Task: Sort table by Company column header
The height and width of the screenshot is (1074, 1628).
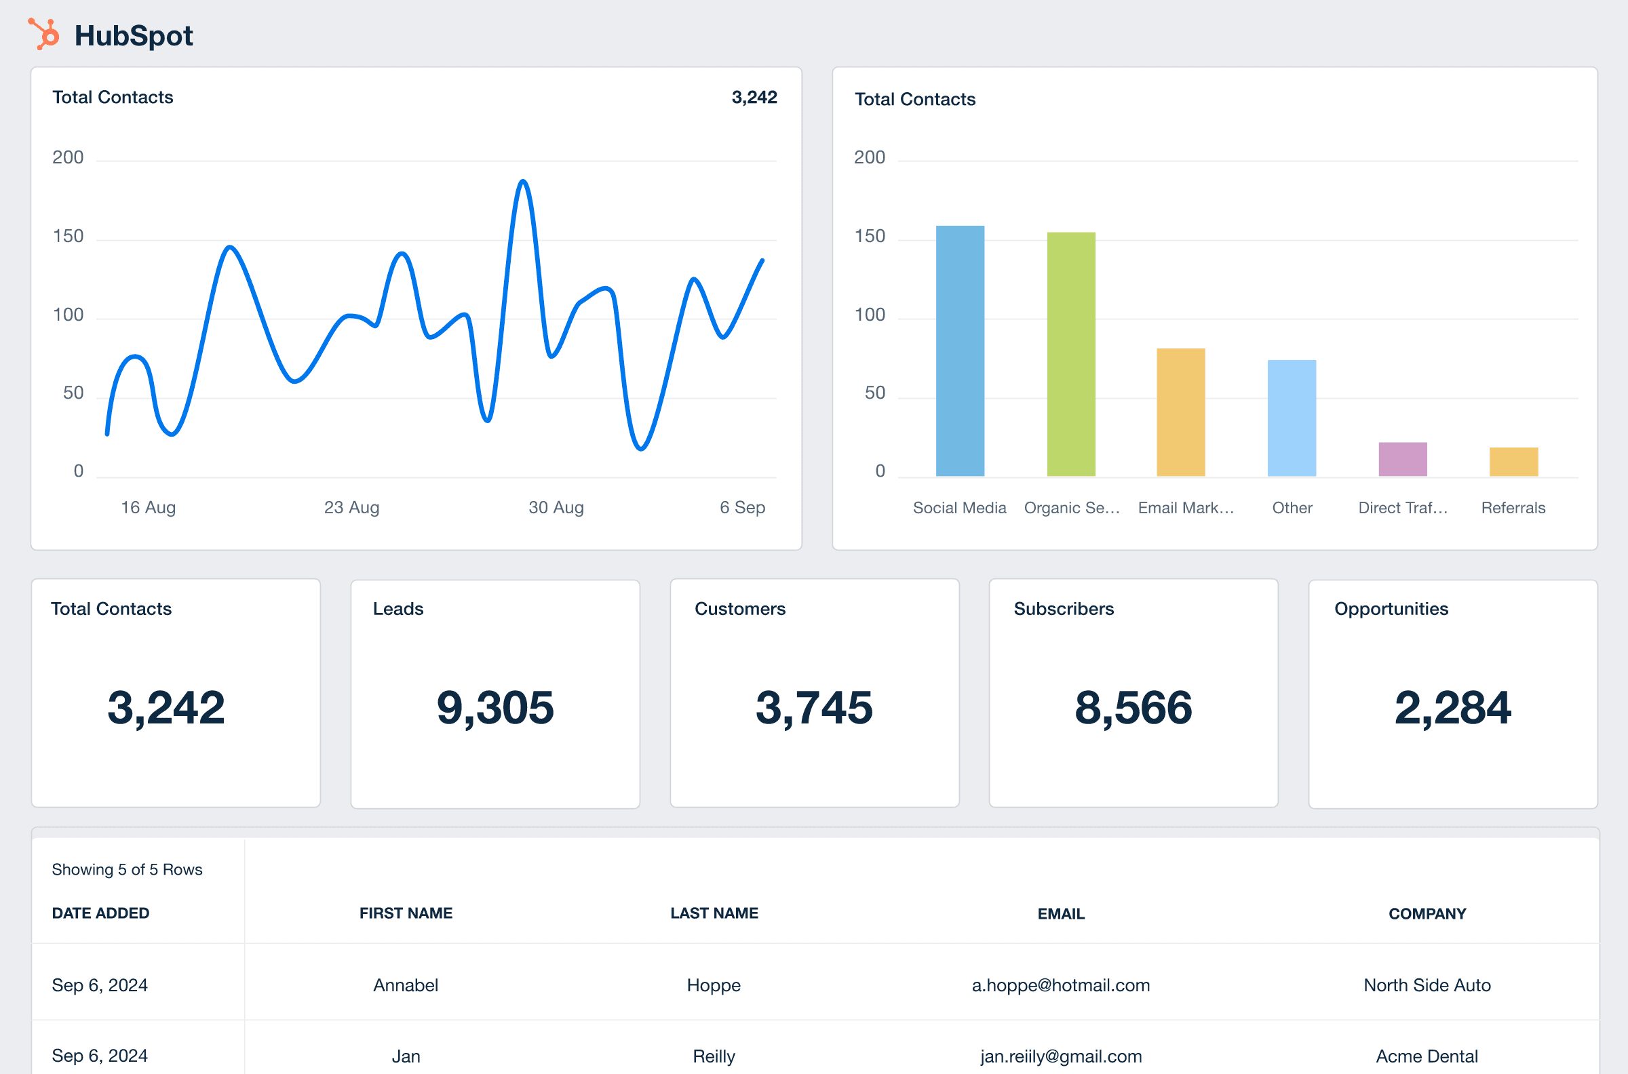Action: 1427,914
